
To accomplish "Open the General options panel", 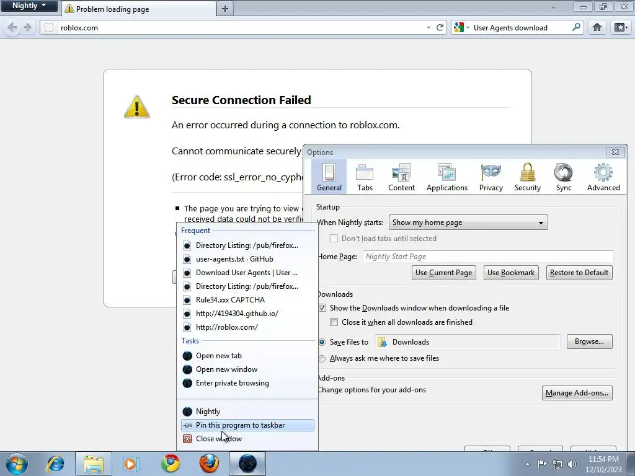I will pos(329,177).
